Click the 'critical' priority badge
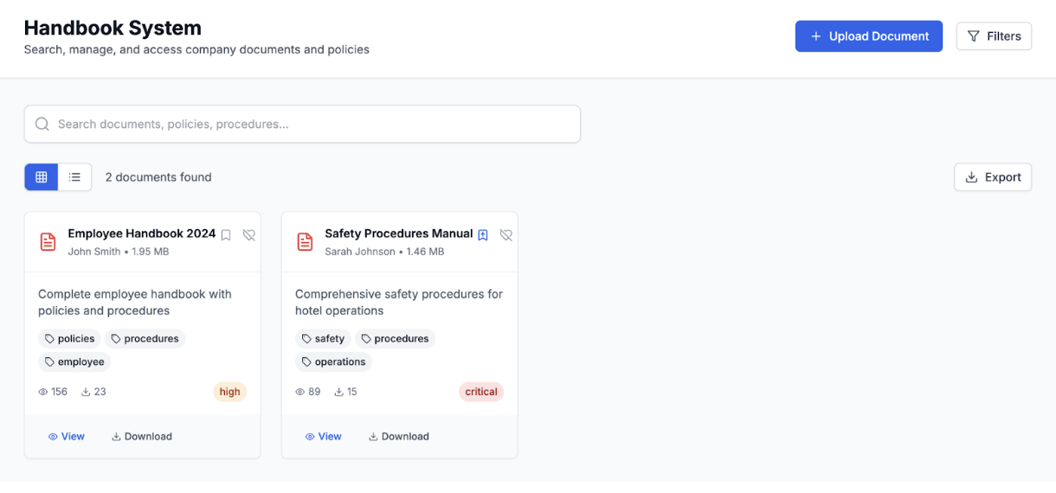Screen dimensions: 1056x493 481,392
